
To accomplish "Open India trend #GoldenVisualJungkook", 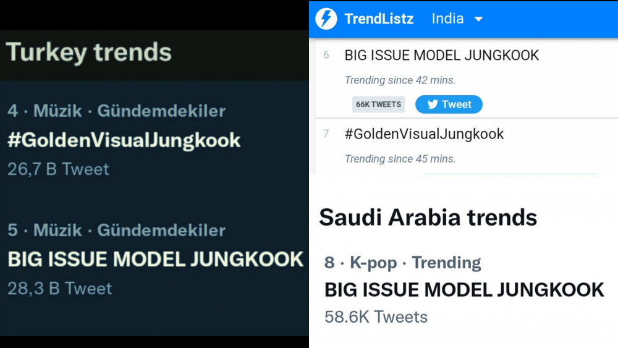I will [x=424, y=134].
